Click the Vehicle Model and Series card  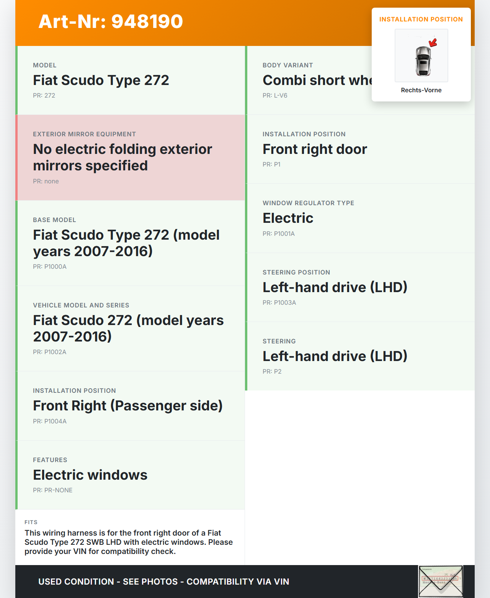130,328
